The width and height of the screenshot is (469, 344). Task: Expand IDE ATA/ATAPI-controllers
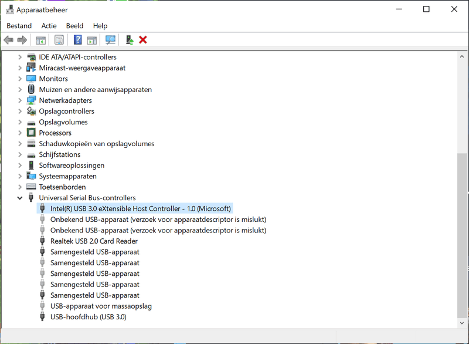[x=20, y=57]
